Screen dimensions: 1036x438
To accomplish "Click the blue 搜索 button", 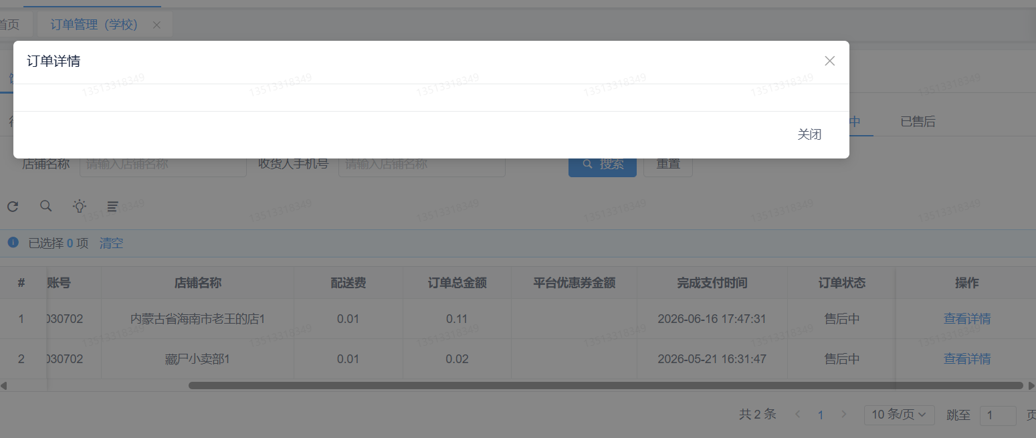I will pos(603,164).
